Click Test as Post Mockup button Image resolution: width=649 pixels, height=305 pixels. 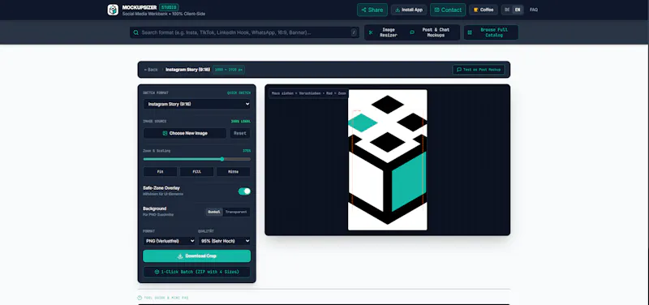tap(479, 70)
